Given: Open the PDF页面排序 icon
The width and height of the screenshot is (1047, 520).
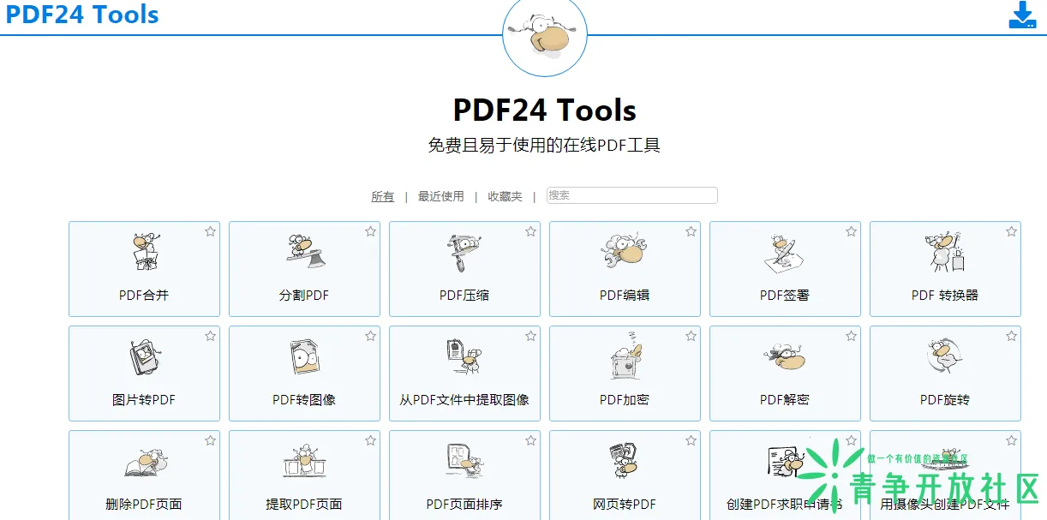Looking at the screenshot, I should (464, 462).
